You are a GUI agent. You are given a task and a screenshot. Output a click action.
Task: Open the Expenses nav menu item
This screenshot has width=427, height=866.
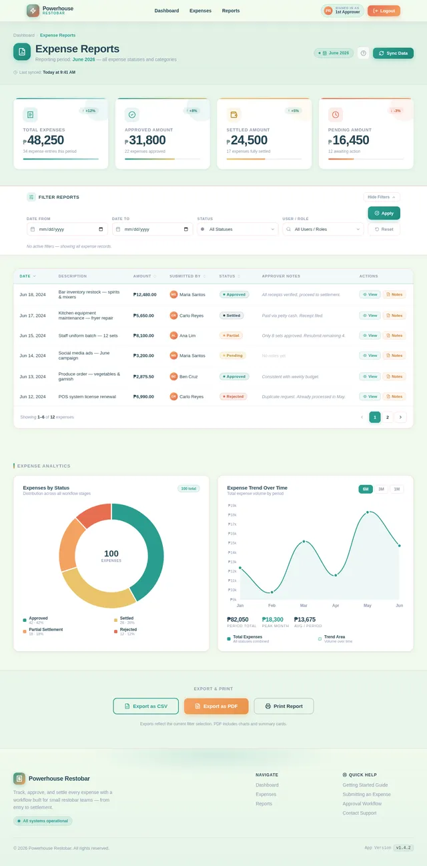200,11
